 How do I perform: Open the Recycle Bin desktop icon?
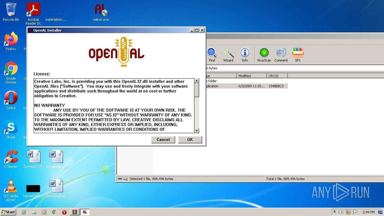(x=11, y=12)
